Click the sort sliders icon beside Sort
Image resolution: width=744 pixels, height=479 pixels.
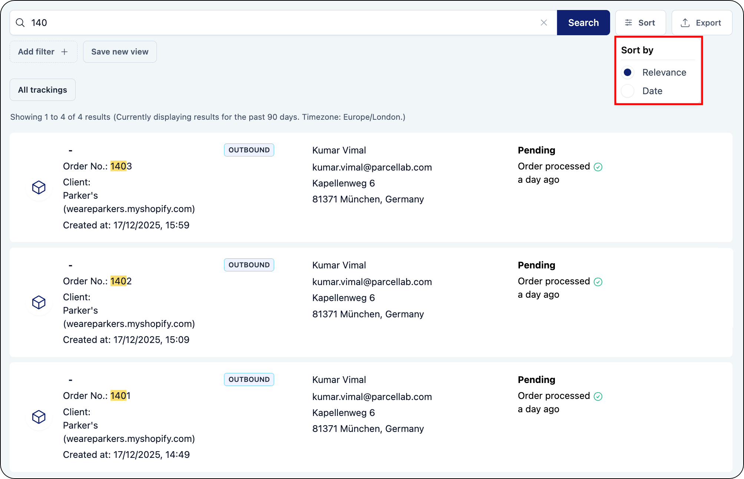pos(629,23)
